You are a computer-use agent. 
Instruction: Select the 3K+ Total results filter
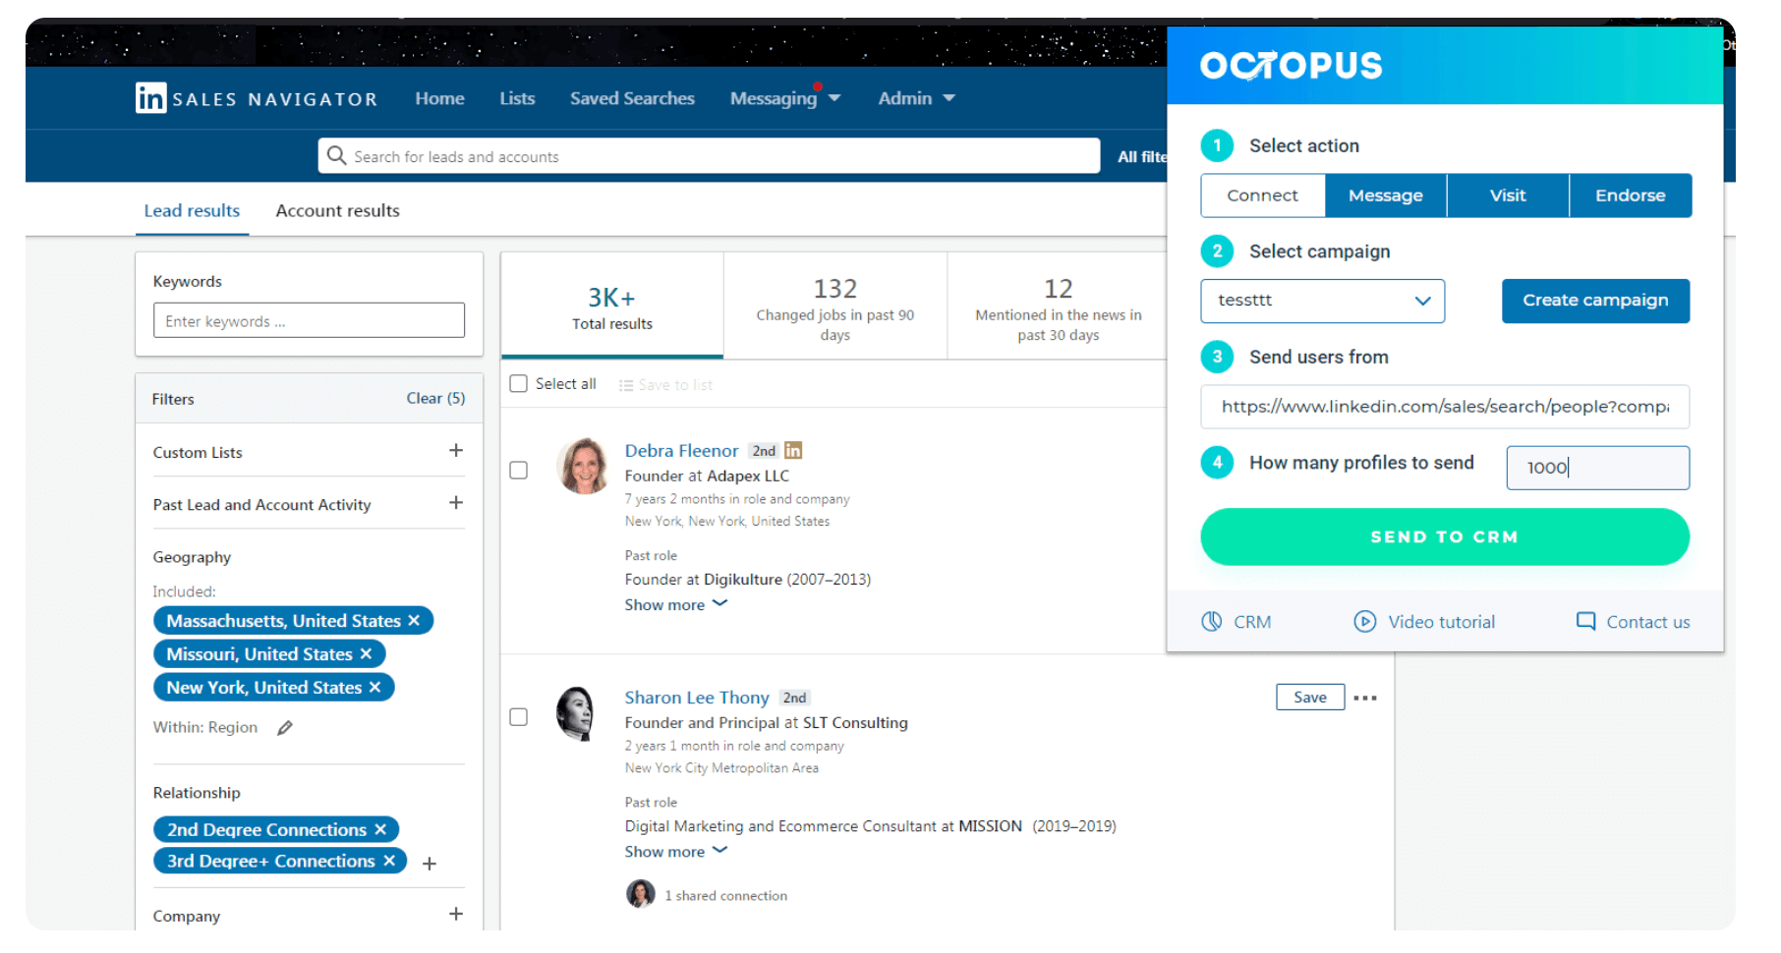point(612,307)
